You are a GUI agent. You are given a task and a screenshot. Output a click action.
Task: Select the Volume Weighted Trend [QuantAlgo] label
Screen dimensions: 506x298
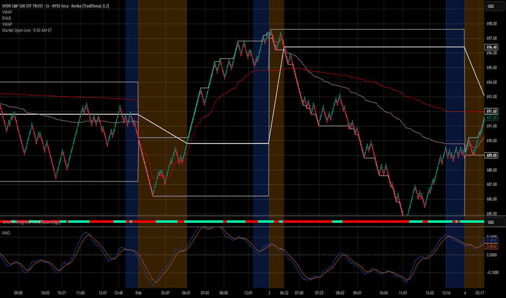tap(31, 222)
